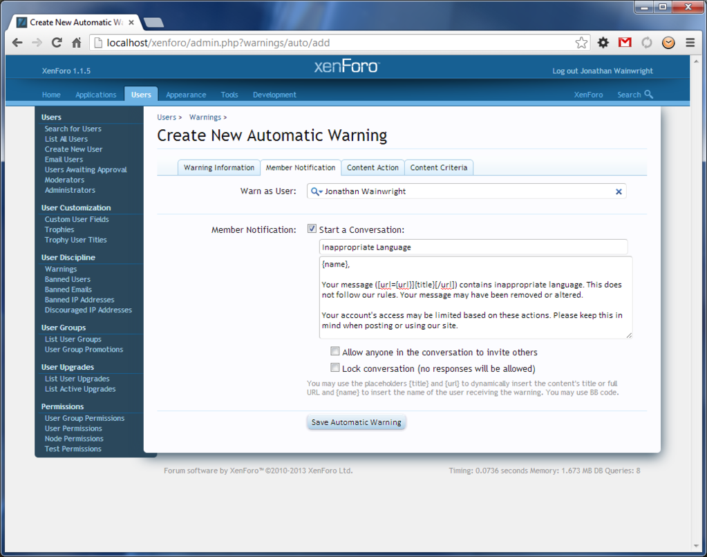The width and height of the screenshot is (707, 557).
Task: Uncheck Start a Conversation checkbox
Action: tap(312, 229)
